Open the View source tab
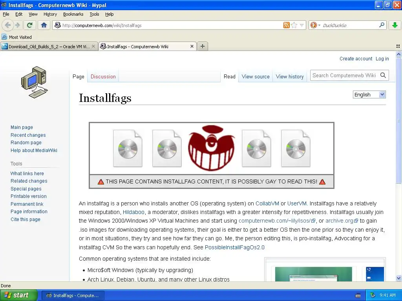The image size is (402, 301). click(256, 76)
